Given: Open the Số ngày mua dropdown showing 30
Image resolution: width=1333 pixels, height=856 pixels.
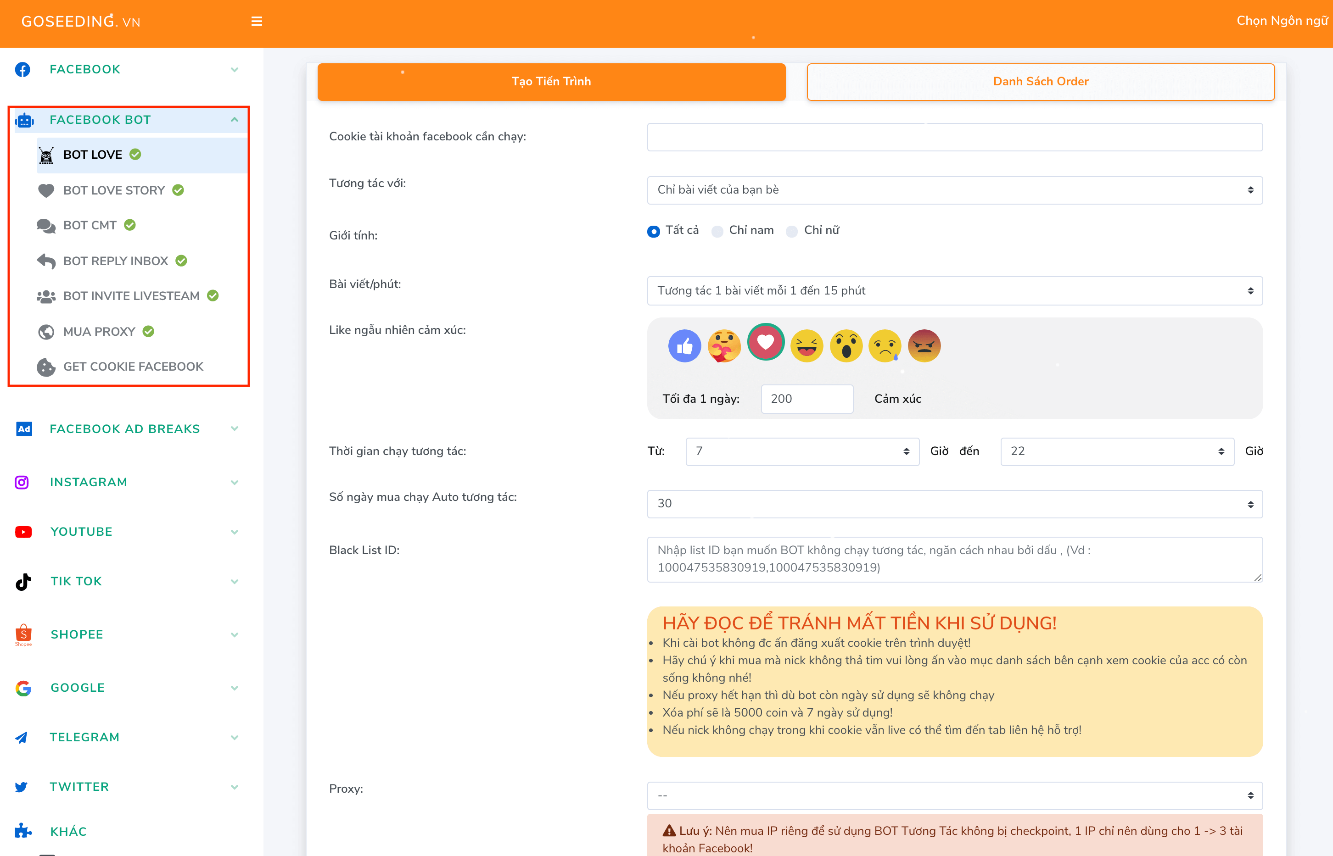Looking at the screenshot, I should 954,504.
